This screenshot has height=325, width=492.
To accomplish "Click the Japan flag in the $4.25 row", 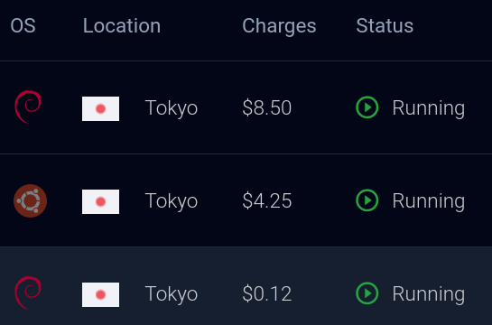I will [100, 201].
